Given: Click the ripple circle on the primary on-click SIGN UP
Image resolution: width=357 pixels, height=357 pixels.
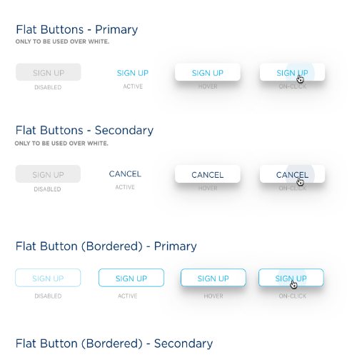Looking at the screenshot, I should [x=300, y=72].
